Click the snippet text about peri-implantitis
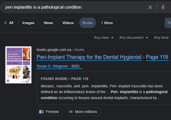Screen dimensions: 171x120 point(104,92)
